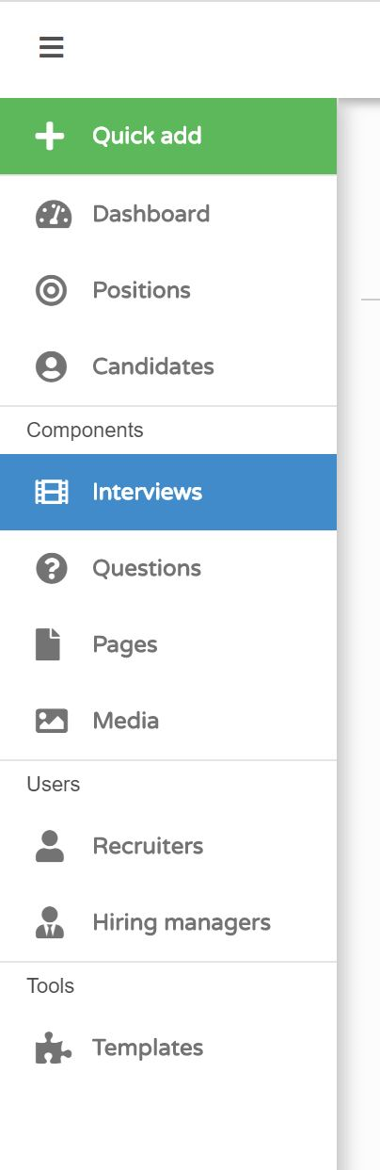
Task: Click the Hiring managers suited user icon
Action: pos(49,922)
